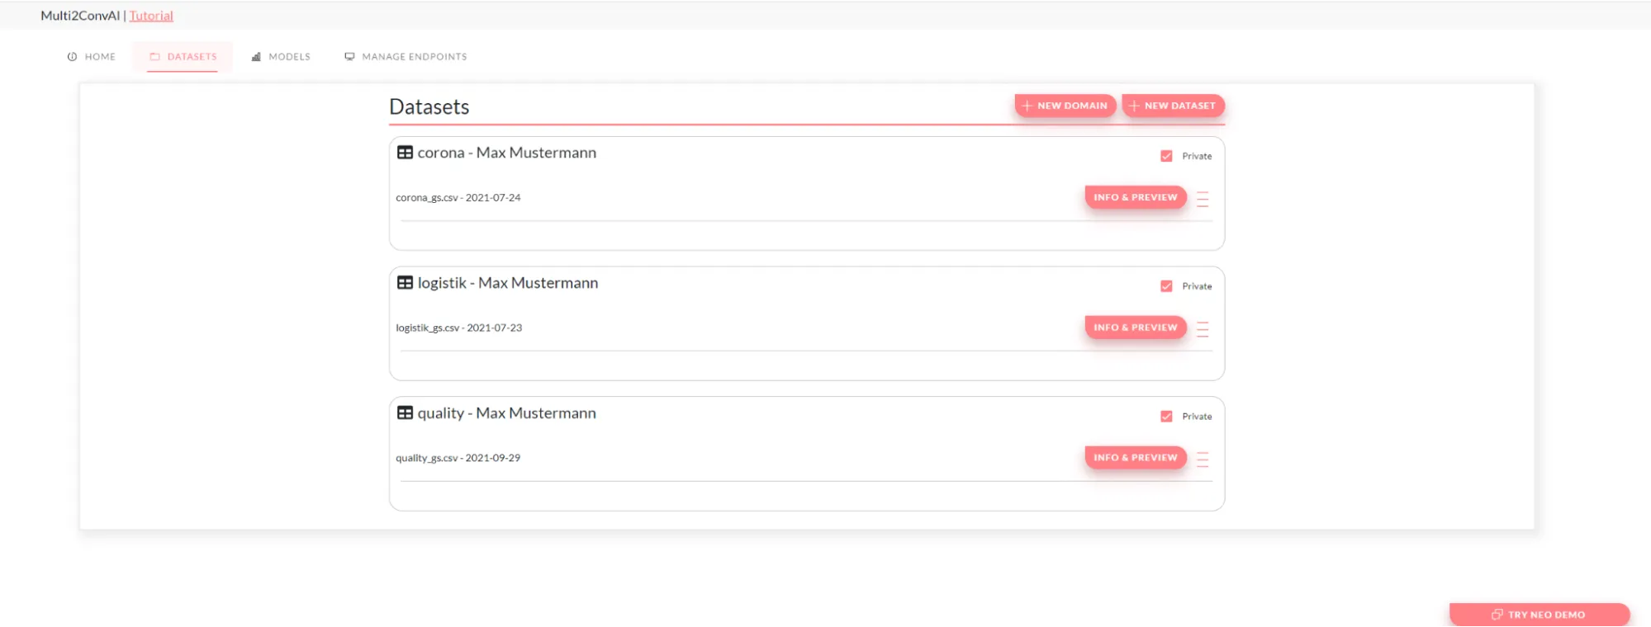Click the corona - Max Mustermann title
Viewport: 1651px width, 627px height.
tap(507, 153)
